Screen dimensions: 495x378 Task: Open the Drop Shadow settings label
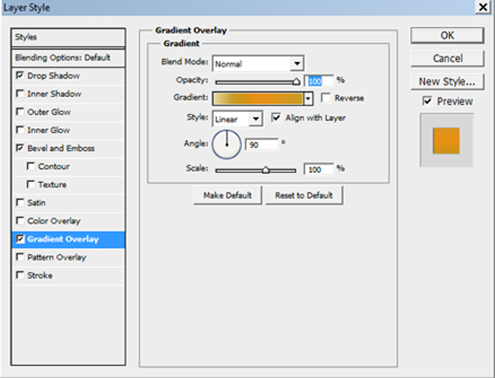(54, 76)
